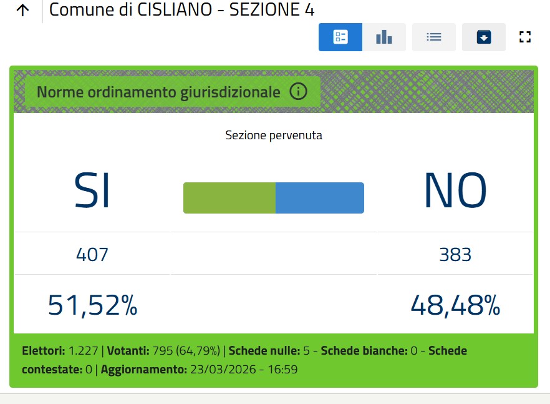This screenshot has width=550, height=404.
Task: Enter fullscreen mode
Action: (525, 37)
